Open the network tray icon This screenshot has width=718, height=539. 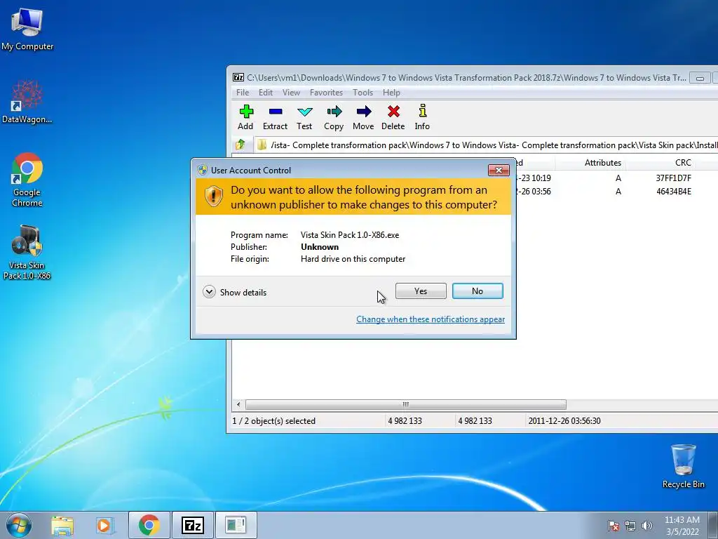(x=630, y=526)
